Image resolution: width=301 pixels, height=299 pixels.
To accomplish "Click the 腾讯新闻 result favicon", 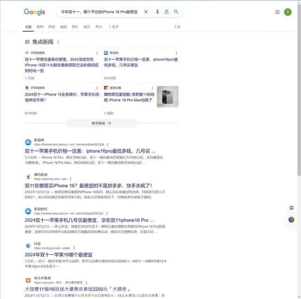I will tap(28, 177).
